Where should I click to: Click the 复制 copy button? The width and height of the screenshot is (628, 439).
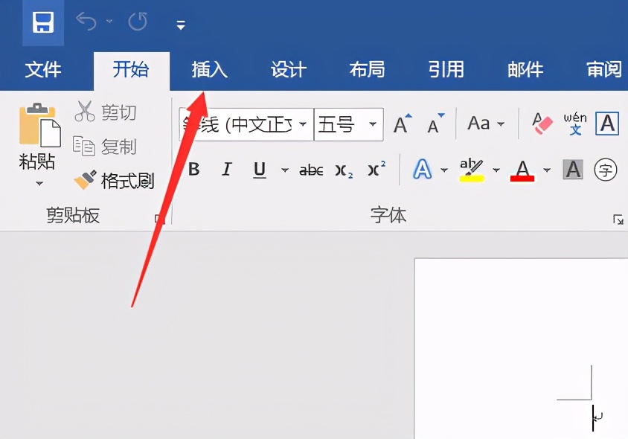[x=105, y=146]
